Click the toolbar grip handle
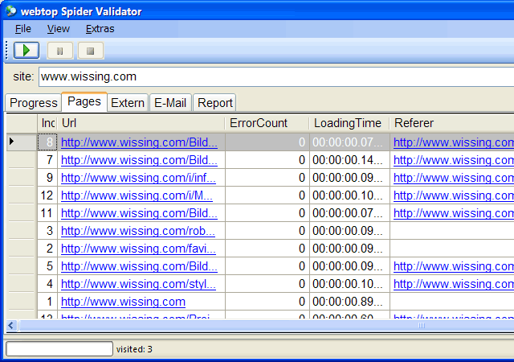Viewport: 514px width, 362px height. point(7,51)
